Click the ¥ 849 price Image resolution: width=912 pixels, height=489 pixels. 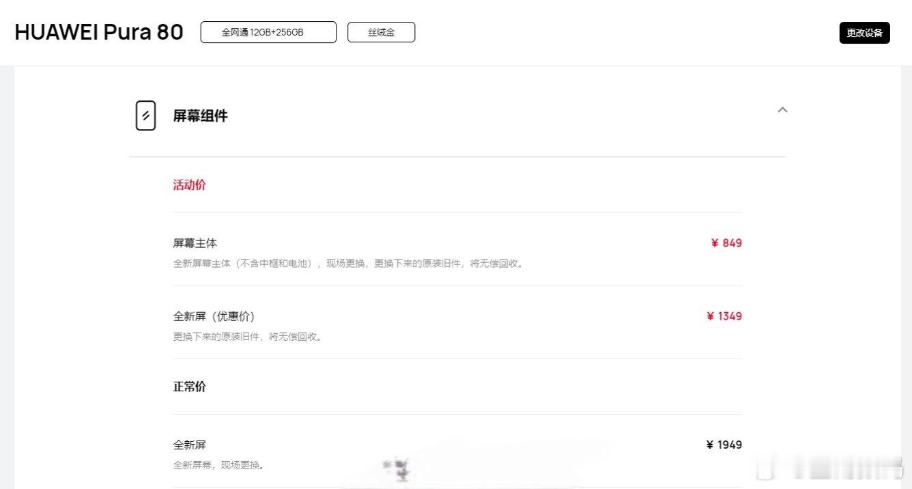pos(726,243)
